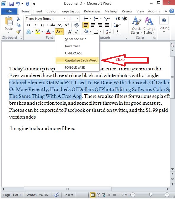The image size is (175, 199).
Task: Switch to Web Layout view icon
Action: (x=103, y=195)
